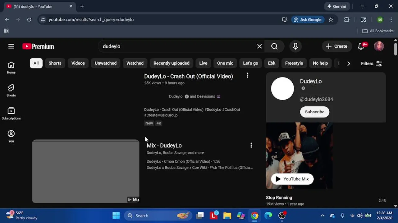
Task: Open Subscriptions in sidebar
Action: click(x=11, y=113)
